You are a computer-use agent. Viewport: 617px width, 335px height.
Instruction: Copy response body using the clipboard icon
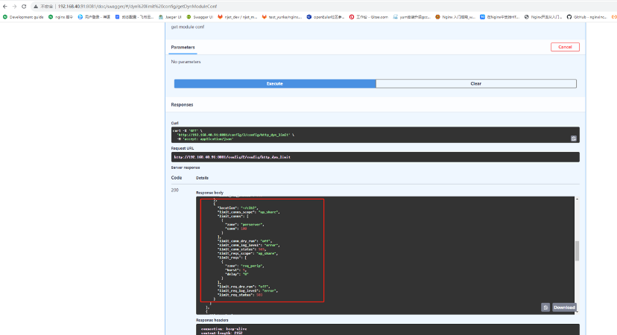pos(545,307)
